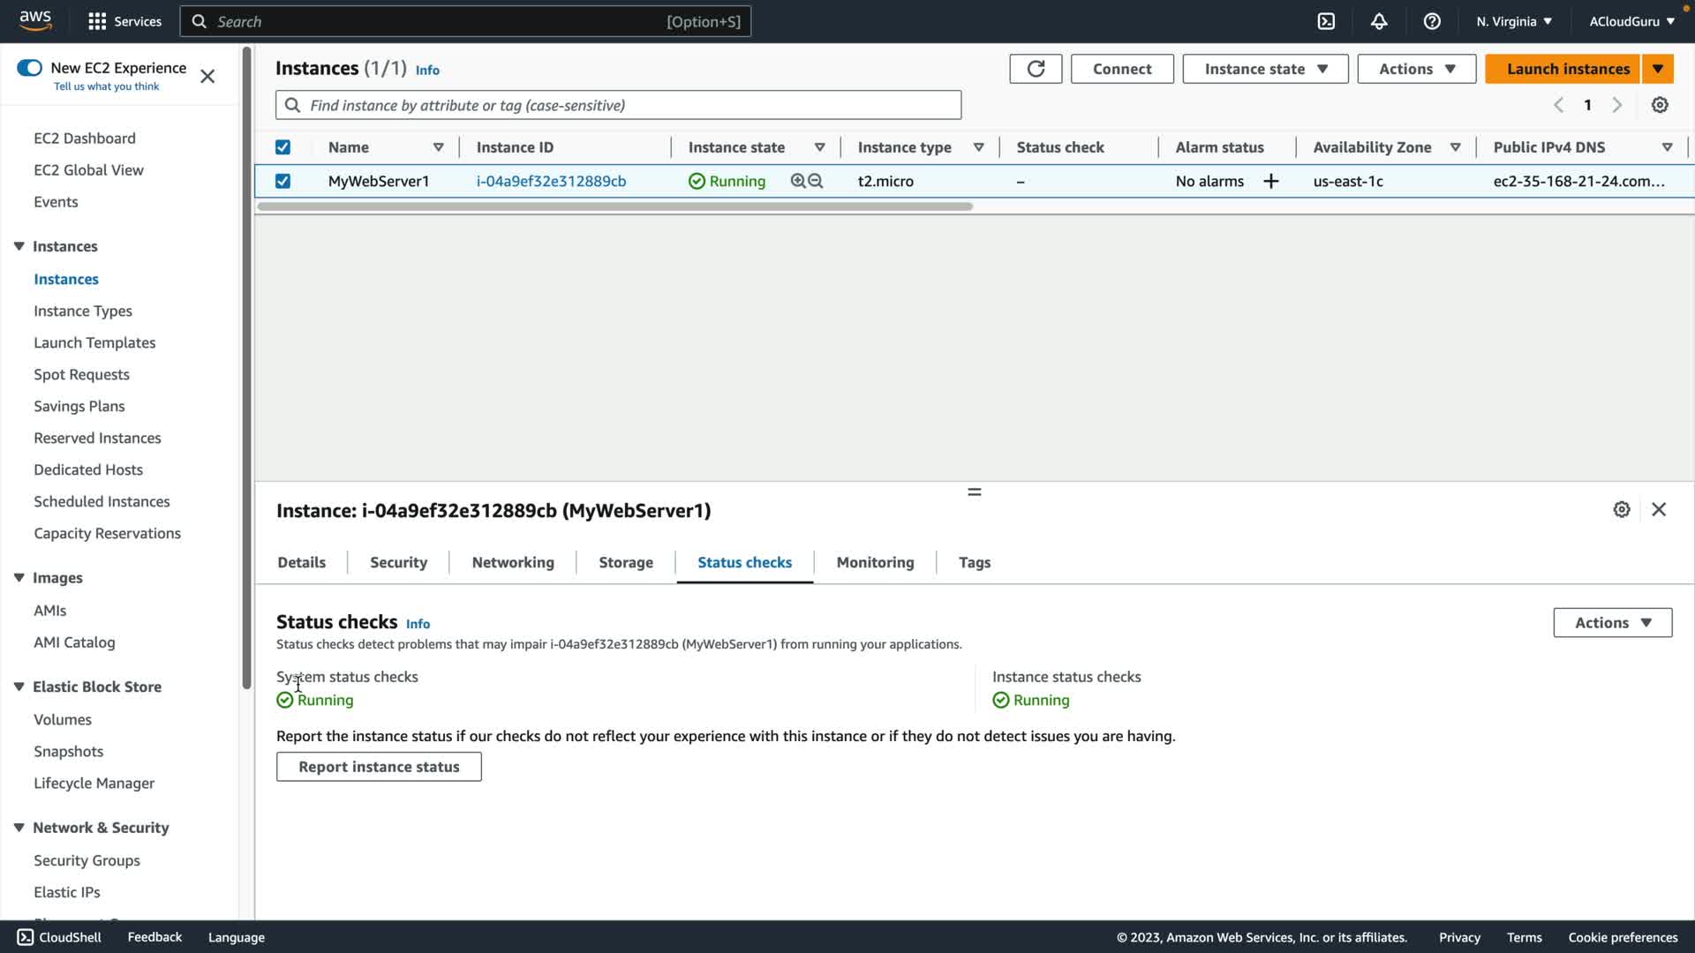Open the instance table preferences gear
The image size is (1695, 953).
pyautogui.click(x=1660, y=105)
